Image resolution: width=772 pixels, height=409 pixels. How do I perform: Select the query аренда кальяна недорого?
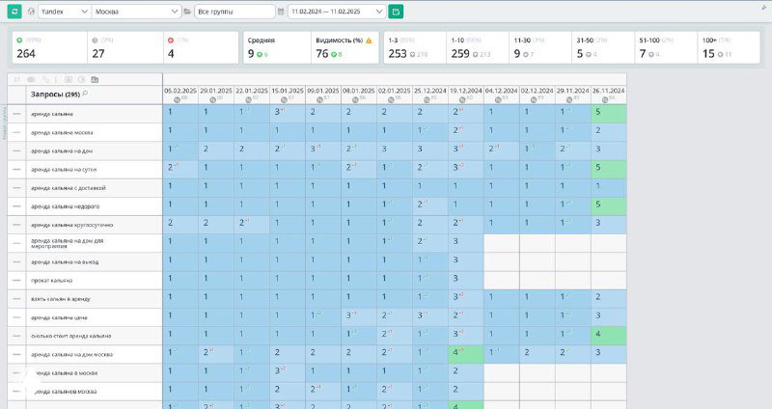pyautogui.click(x=65, y=206)
